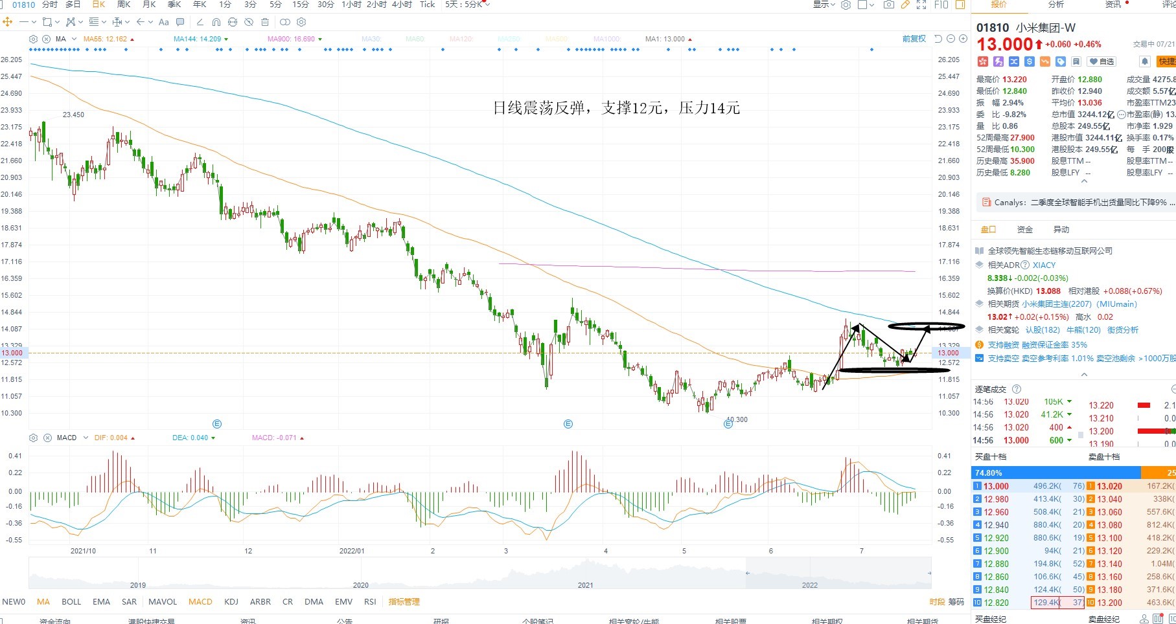
Task: Toggle the MA60 moving average line
Action: [x=415, y=39]
